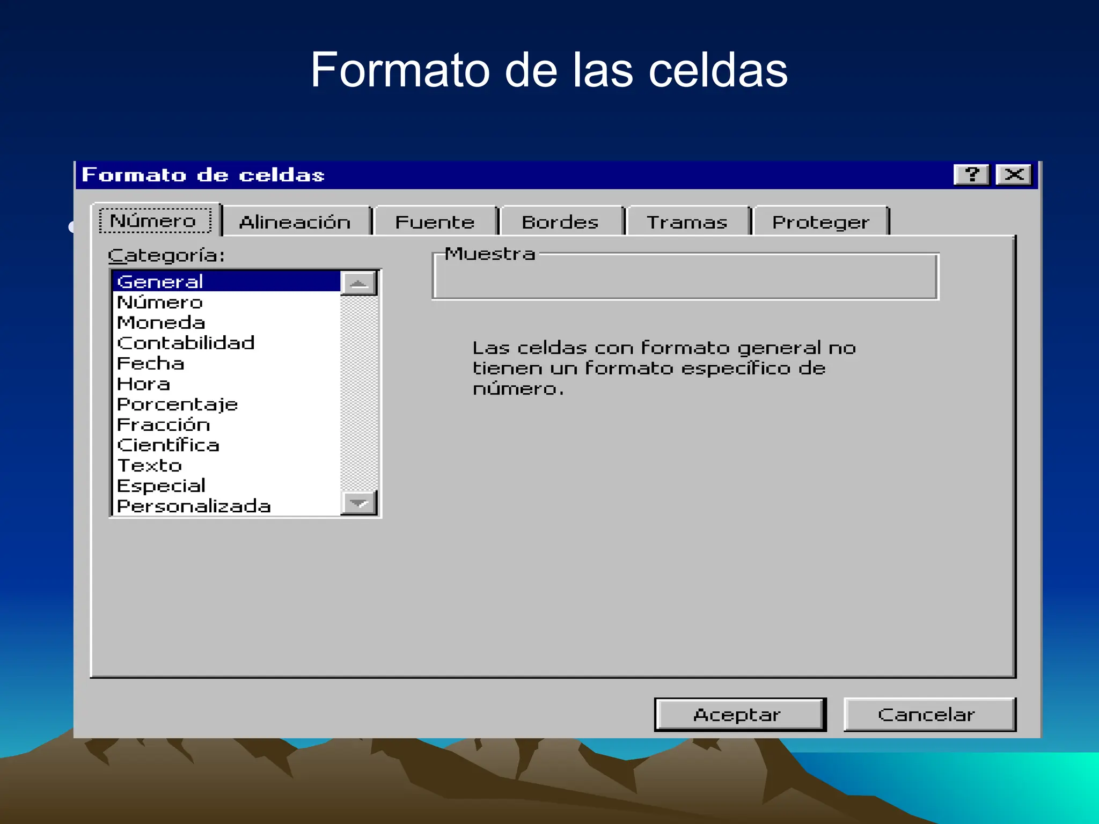
Task: Select the Porcentaje category
Action: [227, 404]
